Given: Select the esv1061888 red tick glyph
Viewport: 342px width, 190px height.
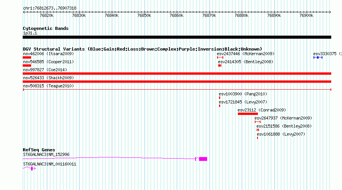Looking at the screenshot, I should (x=257, y=138).
